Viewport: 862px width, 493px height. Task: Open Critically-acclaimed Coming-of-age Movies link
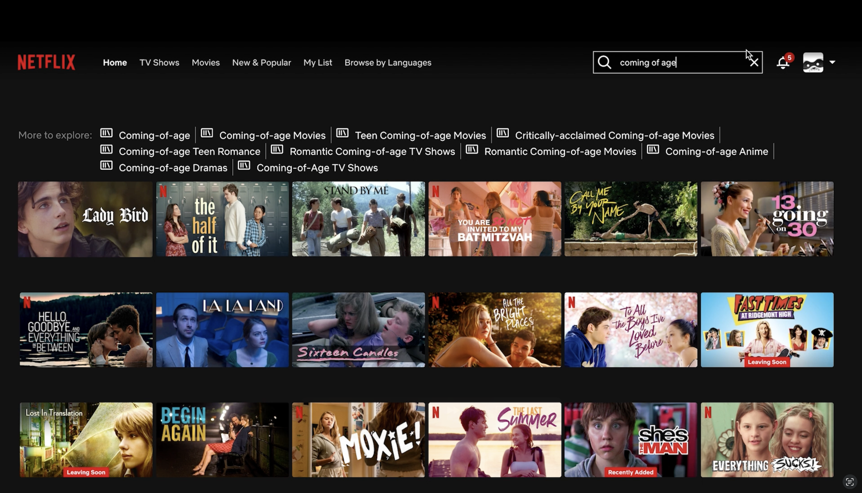(614, 136)
